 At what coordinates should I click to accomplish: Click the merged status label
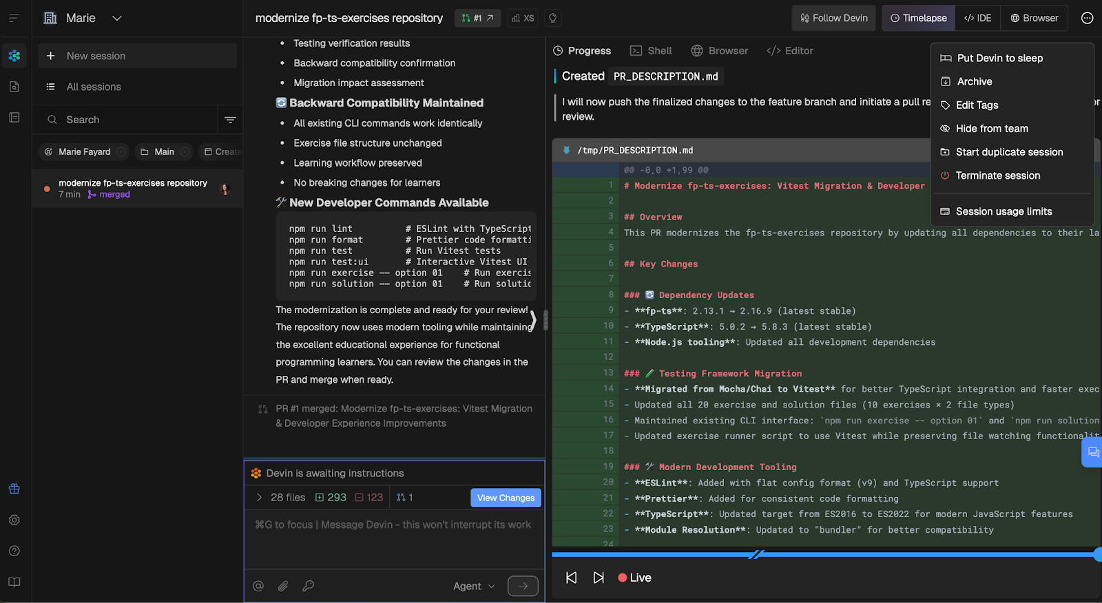coord(109,195)
